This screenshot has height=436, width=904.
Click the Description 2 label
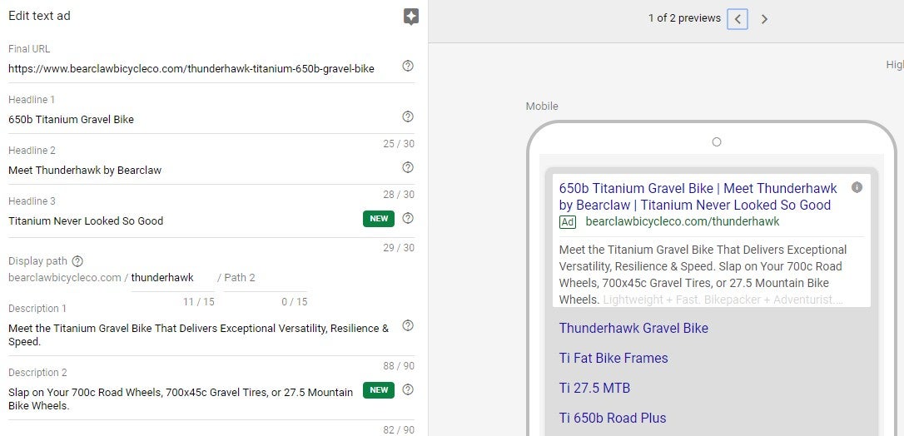tap(37, 373)
